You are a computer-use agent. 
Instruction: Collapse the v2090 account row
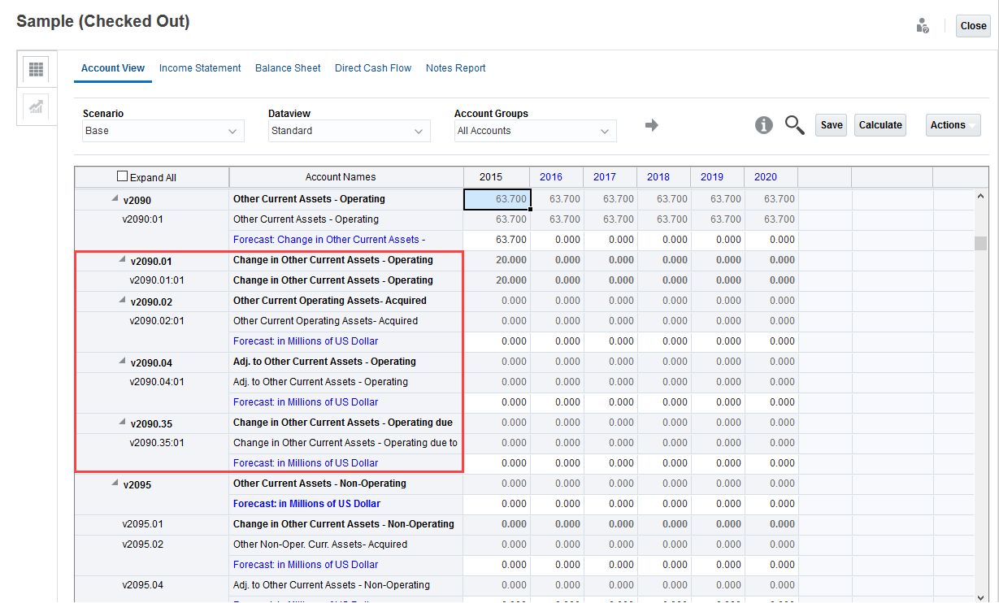(x=115, y=199)
